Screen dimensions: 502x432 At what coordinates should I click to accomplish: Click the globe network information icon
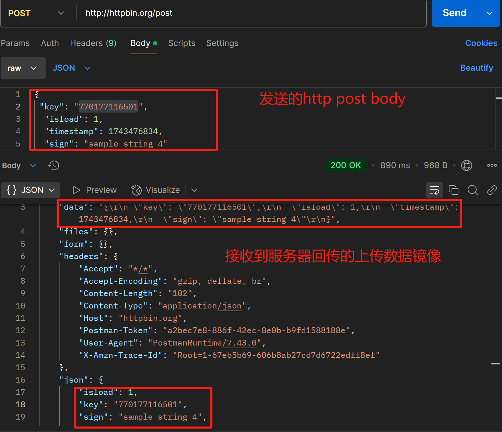466,165
